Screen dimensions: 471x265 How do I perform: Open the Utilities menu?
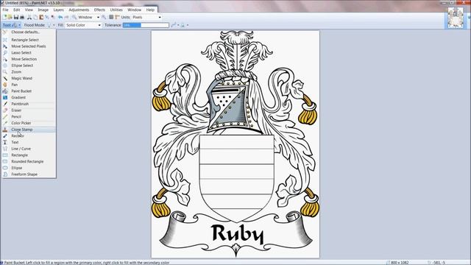pyautogui.click(x=116, y=10)
